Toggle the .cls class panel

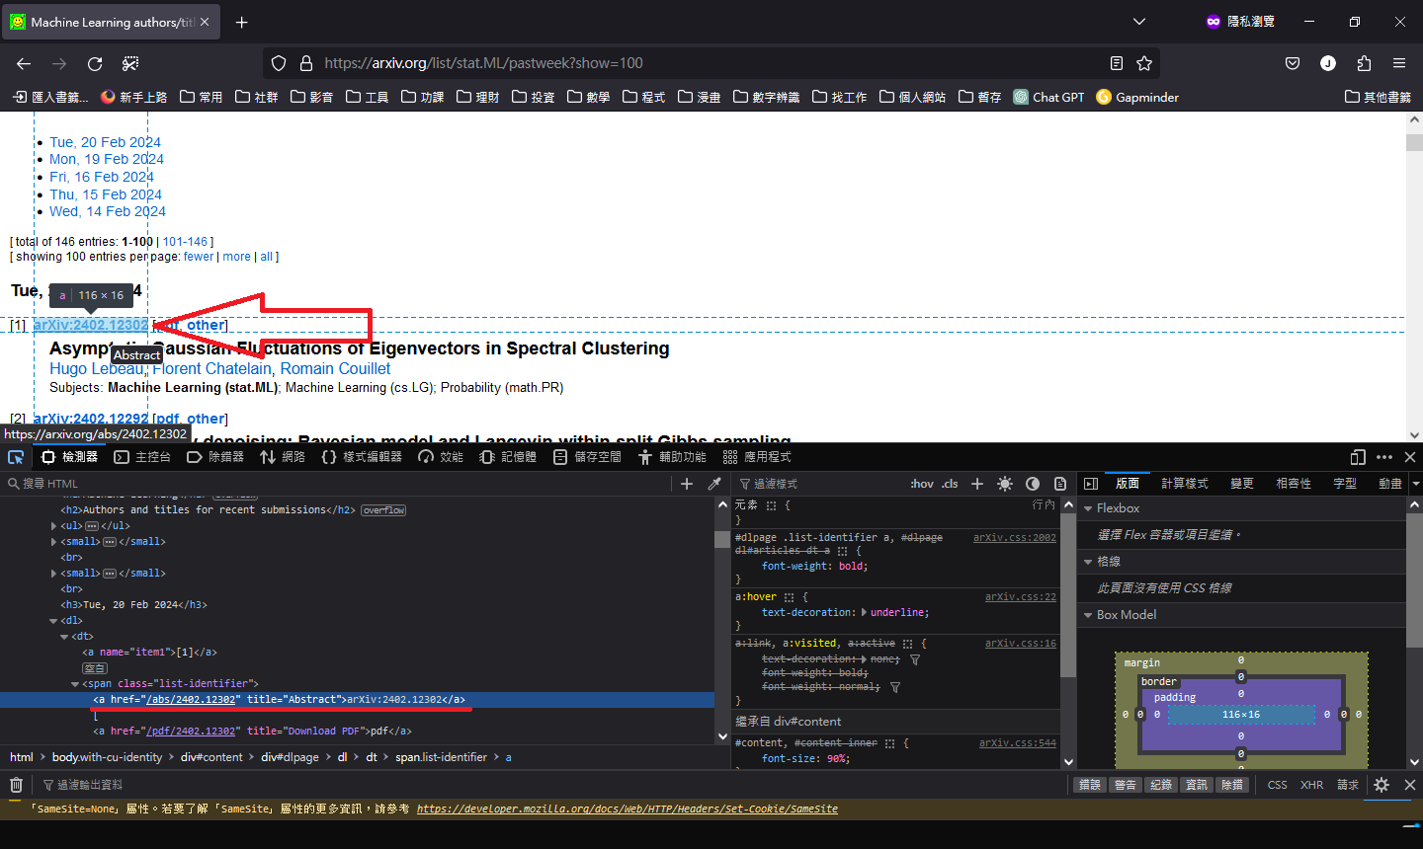point(950,484)
